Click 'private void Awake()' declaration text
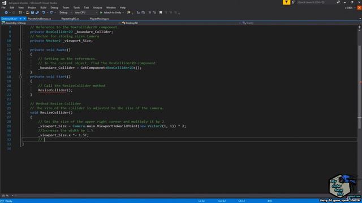Image resolution: width=362 pixels, height=203 pixels. point(50,50)
